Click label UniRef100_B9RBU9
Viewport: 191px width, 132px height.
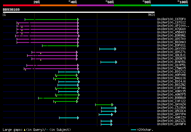tap(171, 98)
